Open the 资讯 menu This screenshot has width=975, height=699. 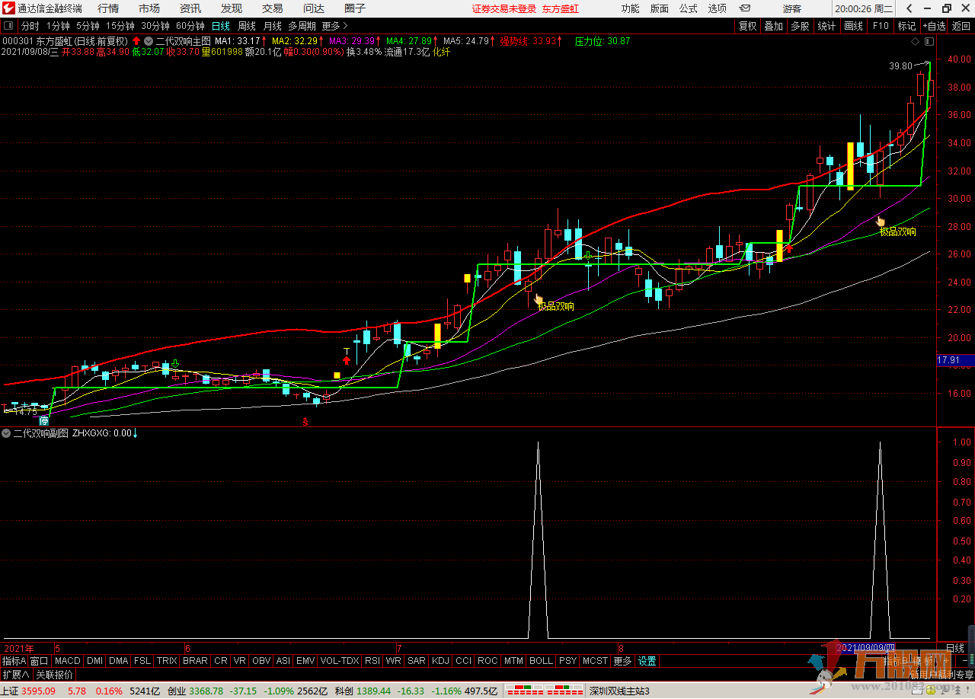[x=190, y=8]
